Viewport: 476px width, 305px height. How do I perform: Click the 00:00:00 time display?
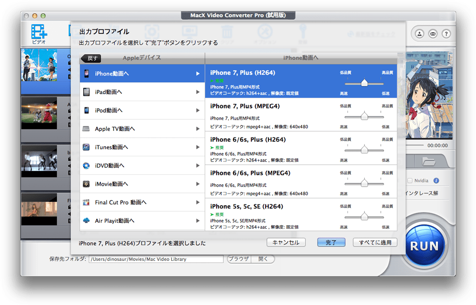437,145
